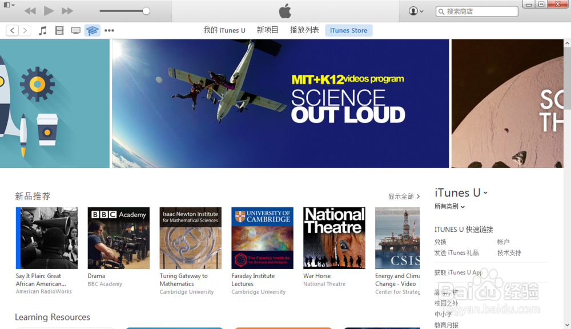Click Energy and Climate Change - Video title
The height and width of the screenshot is (329, 571).
(397, 280)
